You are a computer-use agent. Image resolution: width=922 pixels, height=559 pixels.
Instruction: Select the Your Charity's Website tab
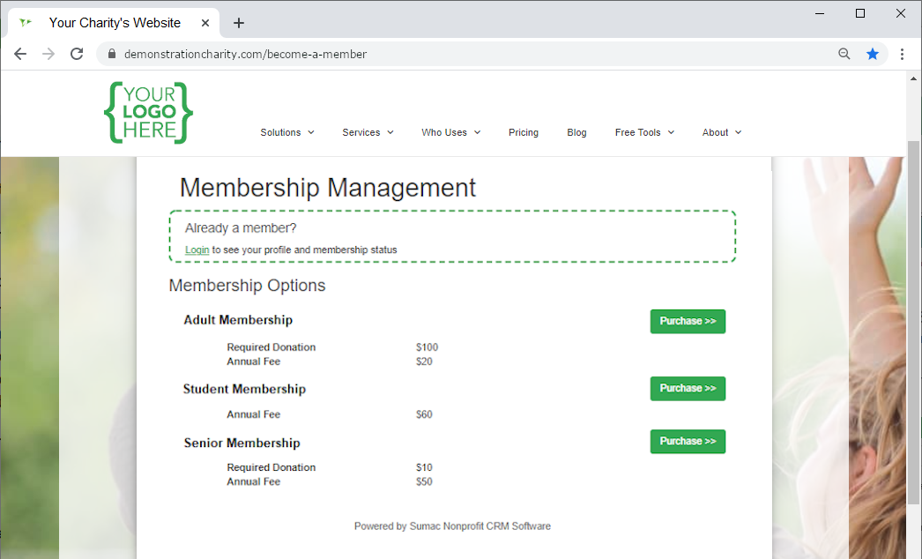pyautogui.click(x=114, y=23)
